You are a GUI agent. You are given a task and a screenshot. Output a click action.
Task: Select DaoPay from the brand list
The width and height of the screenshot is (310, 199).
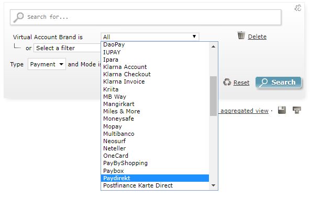click(155, 44)
